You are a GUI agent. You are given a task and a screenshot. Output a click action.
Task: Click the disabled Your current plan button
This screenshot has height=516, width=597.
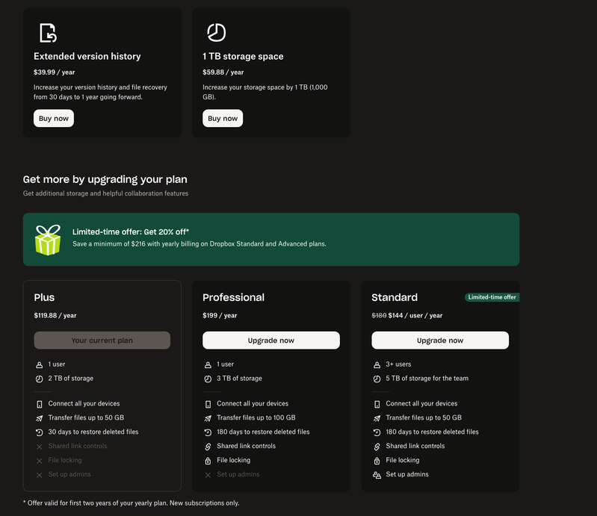[102, 341]
